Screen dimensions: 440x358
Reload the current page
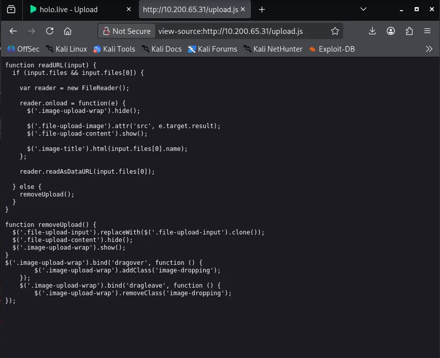50,31
